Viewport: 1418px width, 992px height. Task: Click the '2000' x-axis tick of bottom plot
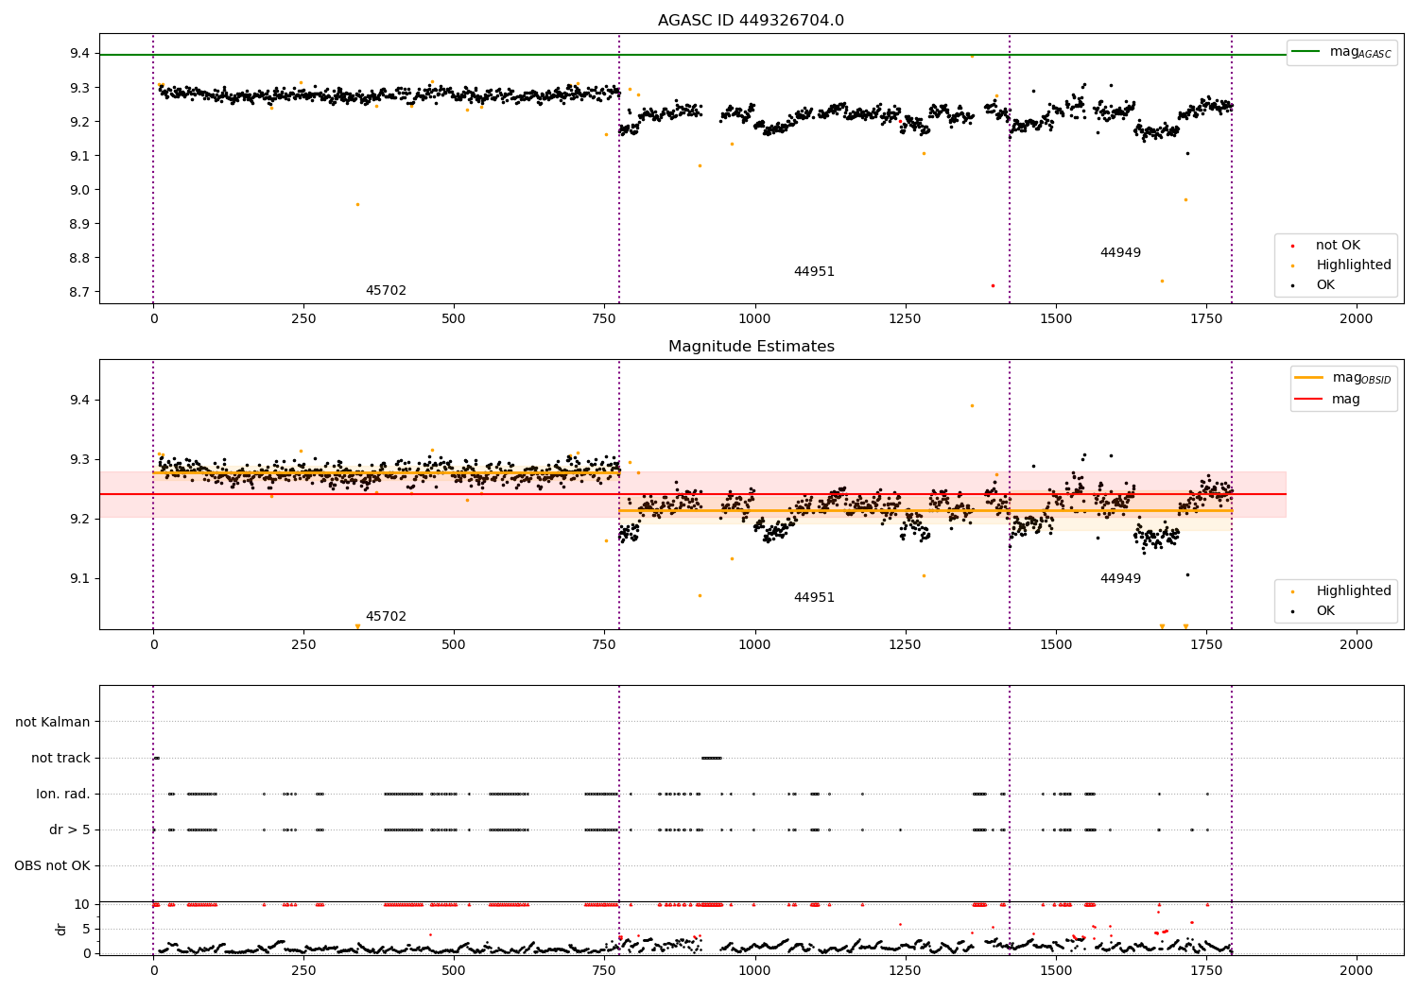1357,971
